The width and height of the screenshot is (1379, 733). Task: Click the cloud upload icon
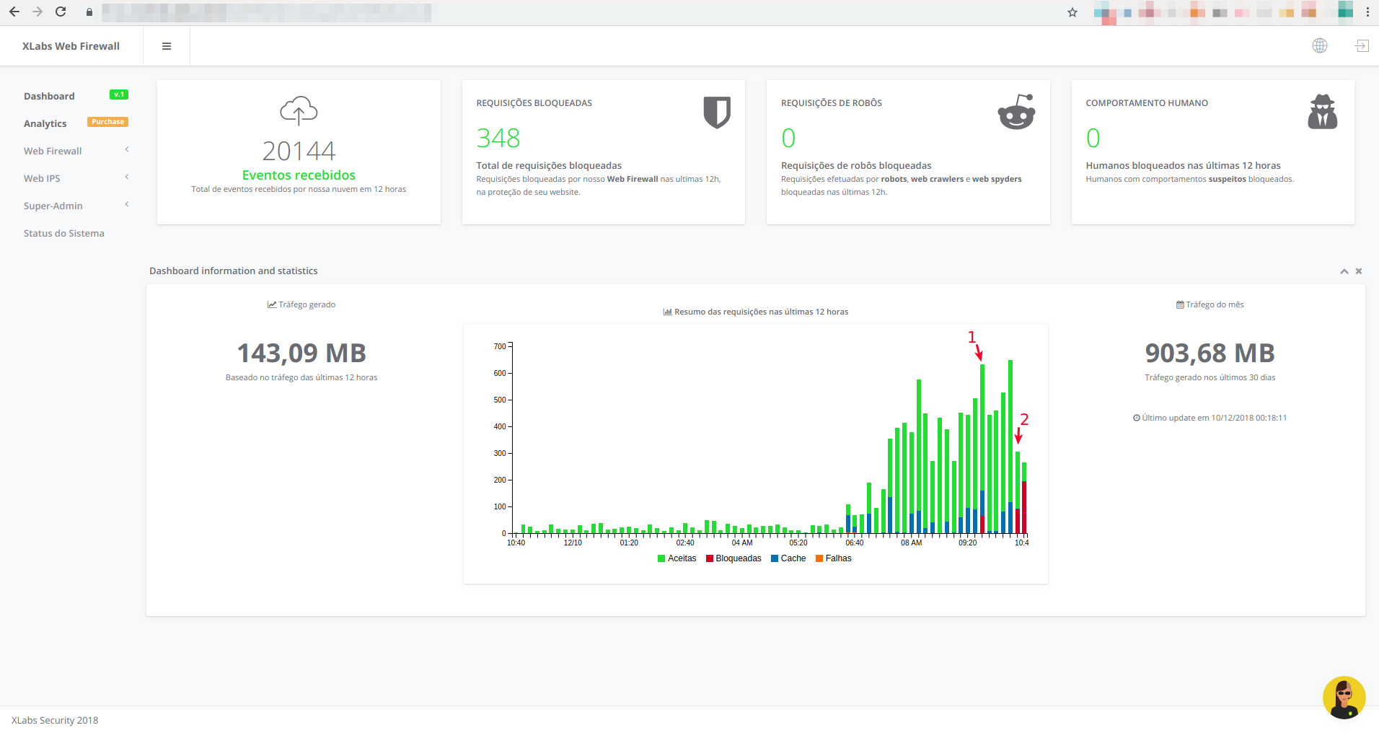pyautogui.click(x=299, y=110)
